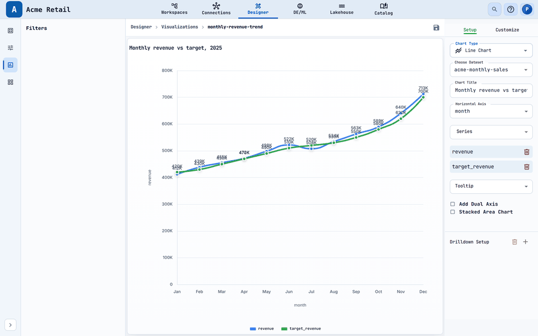Enable the Add Dual Axis checkbox

(453, 204)
